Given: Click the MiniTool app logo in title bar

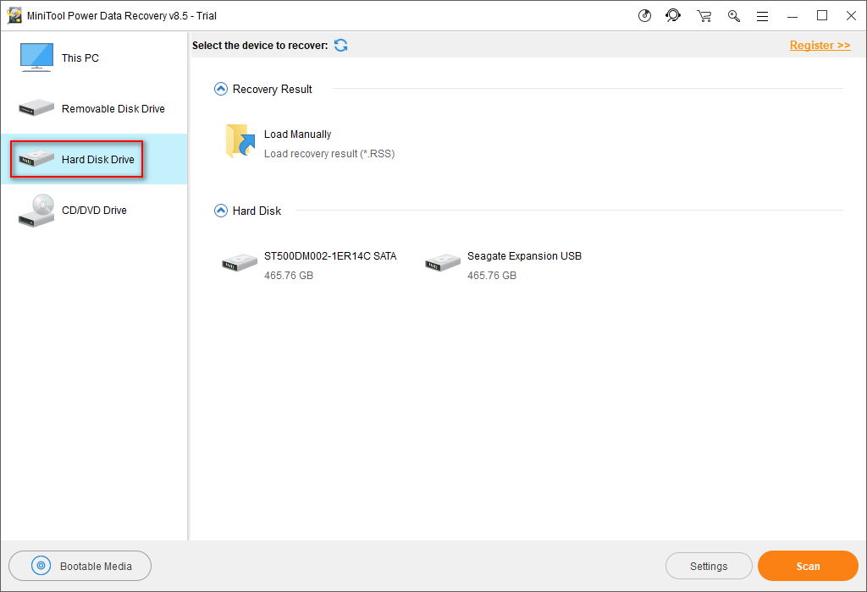Looking at the screenshot, I should [x=14, y=15].
